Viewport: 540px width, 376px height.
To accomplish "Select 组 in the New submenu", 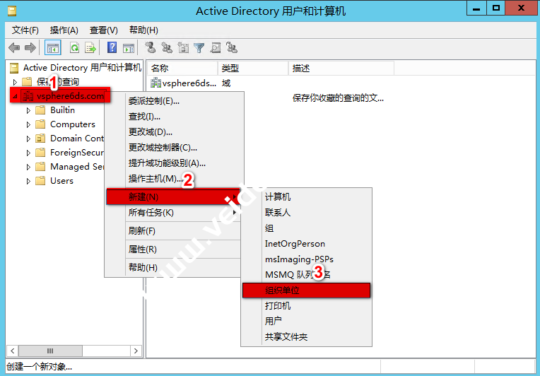I will tap(307, 228).
